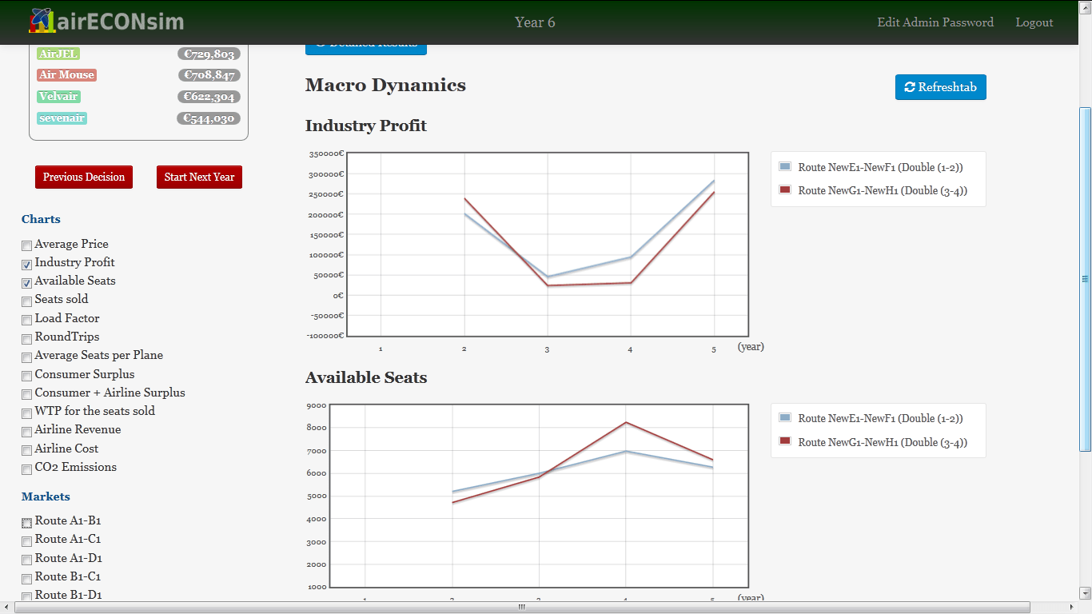Check Average Seats per Plane

(x=26, y=357)
